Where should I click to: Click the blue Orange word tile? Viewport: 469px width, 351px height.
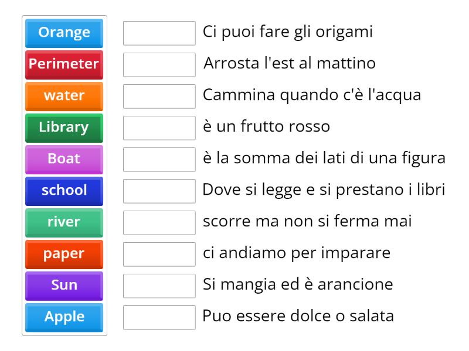[64, 33]
